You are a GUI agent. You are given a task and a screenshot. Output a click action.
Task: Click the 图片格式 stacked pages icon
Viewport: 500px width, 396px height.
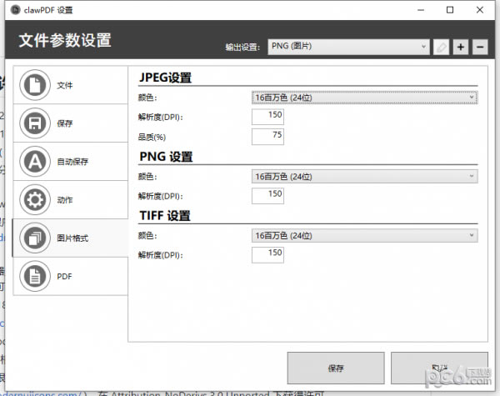tap(35, 238)
